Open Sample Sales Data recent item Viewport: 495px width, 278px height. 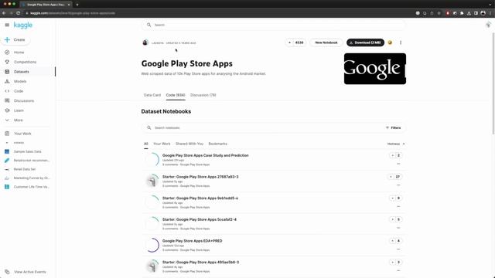[27, 151]
